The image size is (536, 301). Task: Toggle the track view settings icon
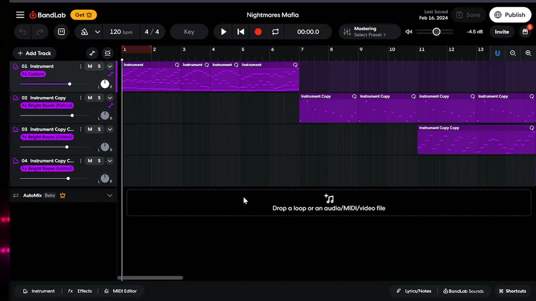tap(108, 53)
